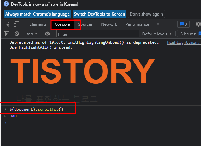Viewport: 201px width, 146px height.
Task: Open the Default levels dropdown
Action: point(157,34)
